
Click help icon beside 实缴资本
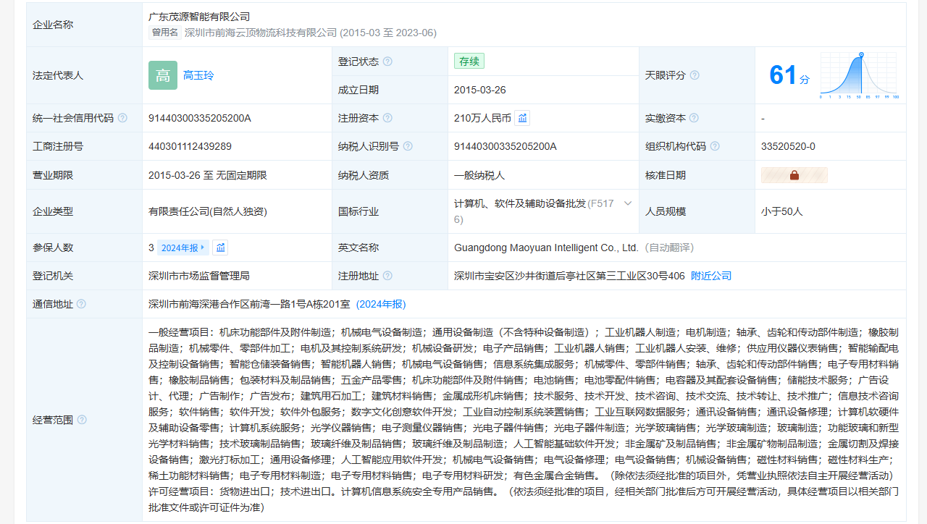(x=694, y=118)
